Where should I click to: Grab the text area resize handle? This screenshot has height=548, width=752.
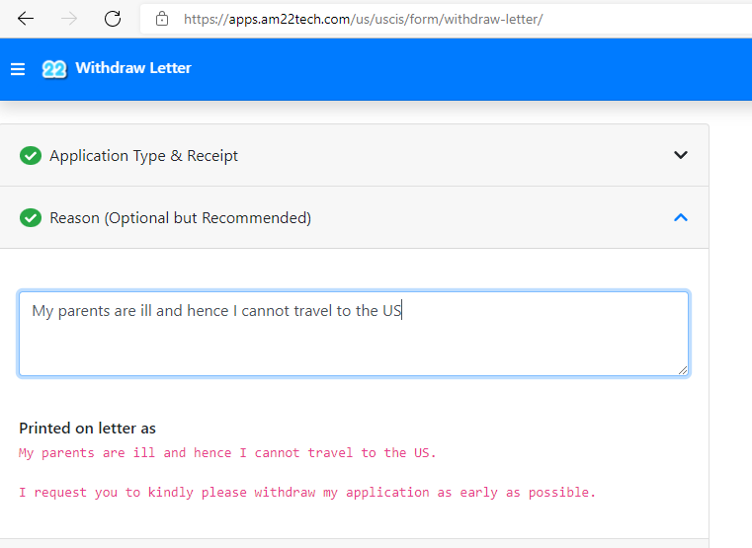[682, 369]
